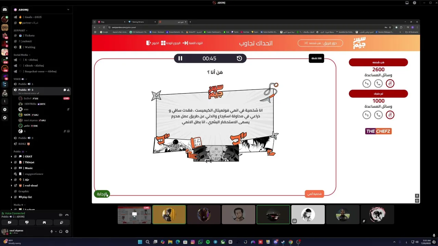Switch to Gaming Nirvana browser tab
Screen dimensions: 438x246
point(142,22)
